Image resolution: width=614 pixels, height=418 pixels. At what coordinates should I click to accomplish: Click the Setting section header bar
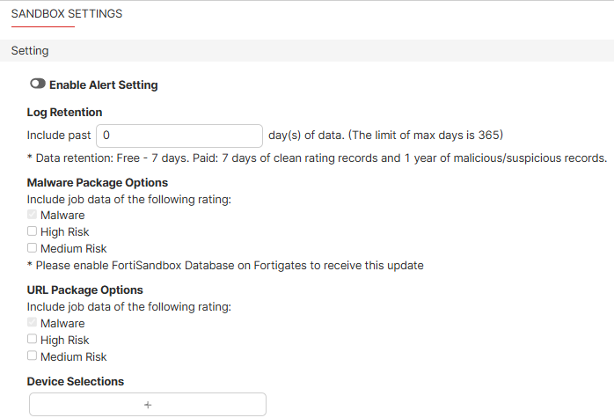click(307, 51)
